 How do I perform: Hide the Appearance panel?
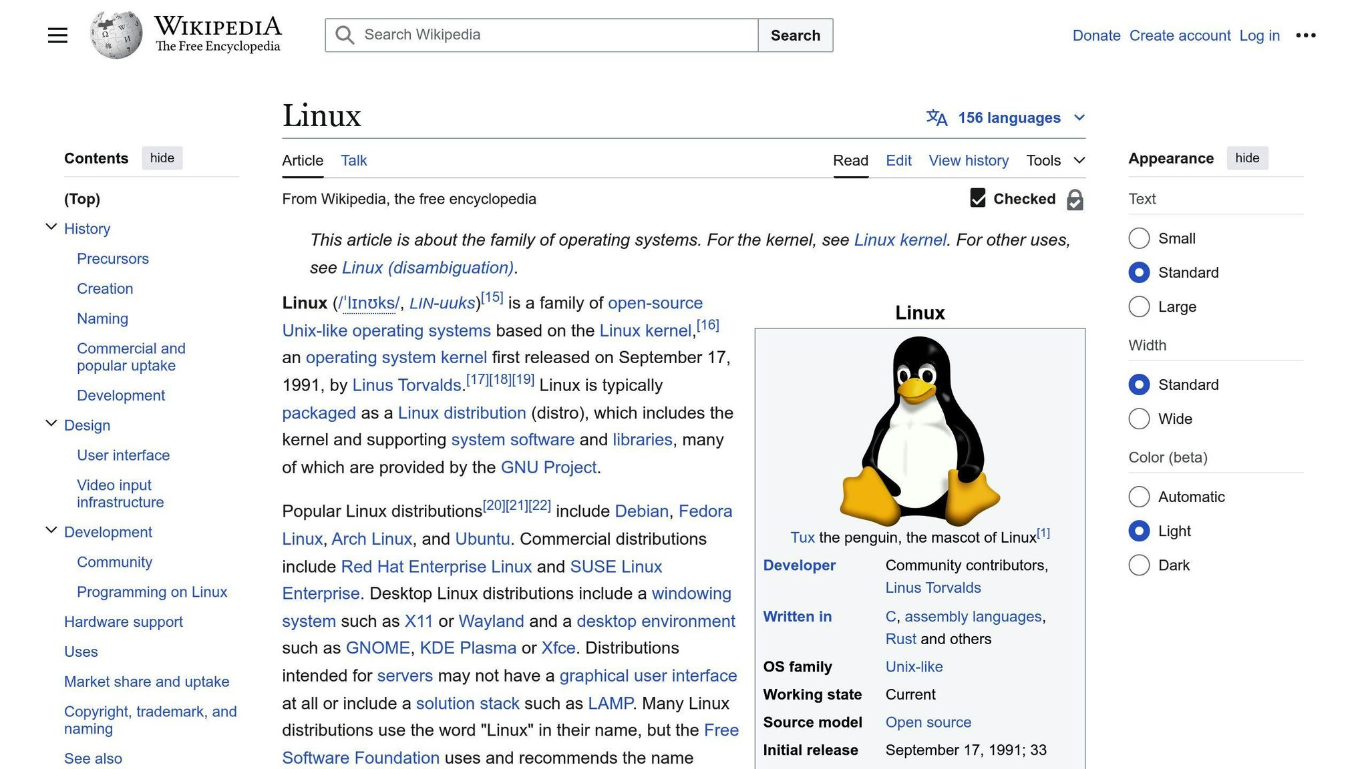click(x=1247, y=158)
